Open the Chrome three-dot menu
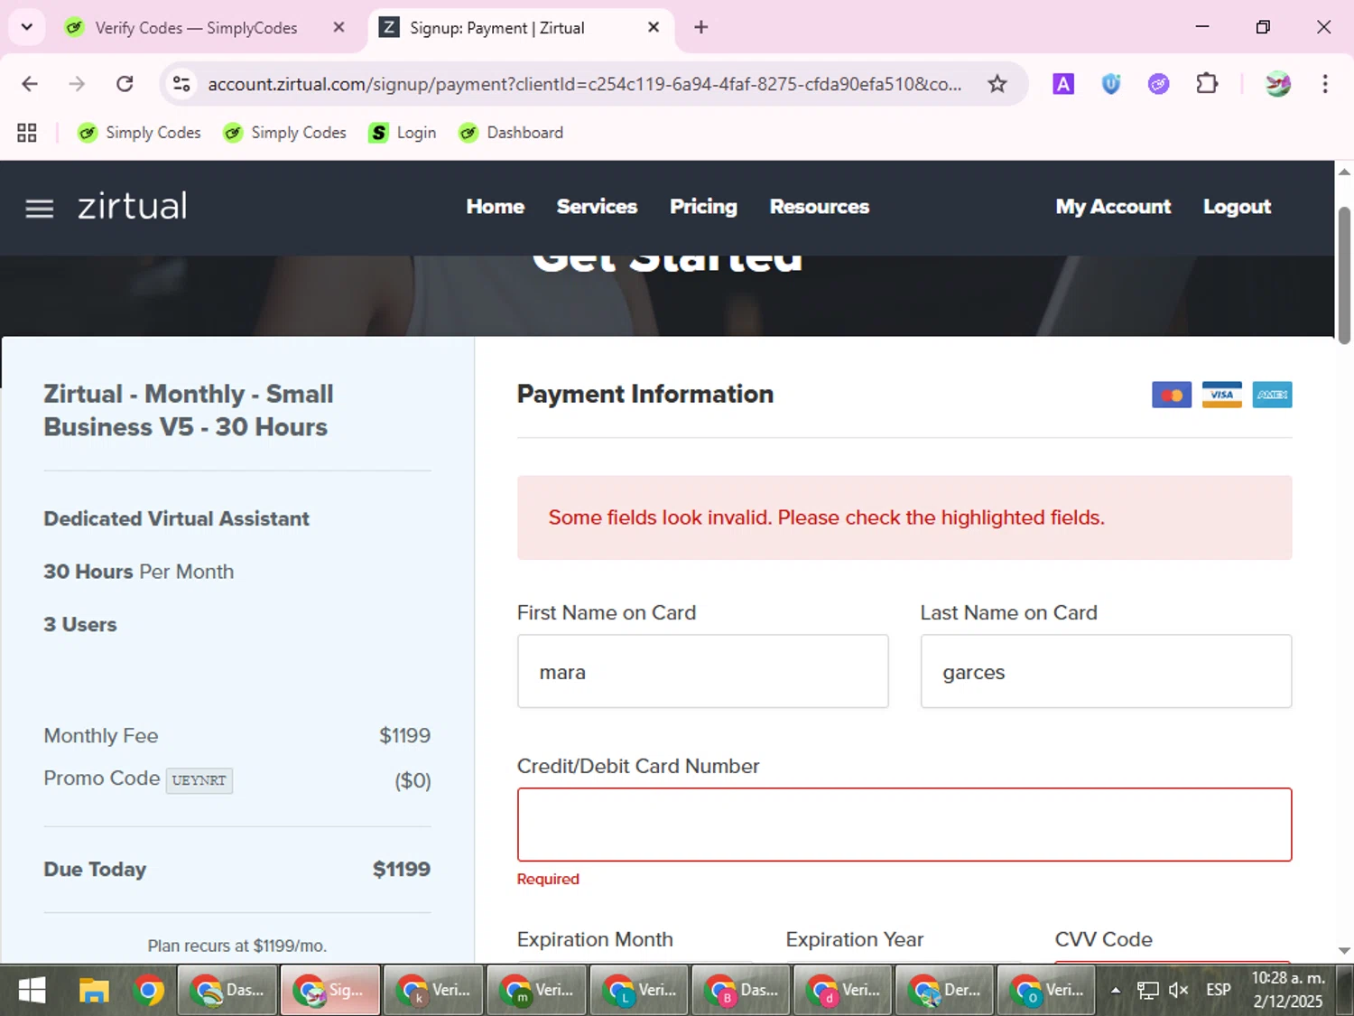Image resolution: width=1354 pixels, height=1016 pixels. coord(1325,84)
